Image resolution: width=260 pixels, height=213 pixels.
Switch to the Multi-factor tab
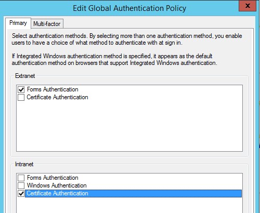coord(47,24)
